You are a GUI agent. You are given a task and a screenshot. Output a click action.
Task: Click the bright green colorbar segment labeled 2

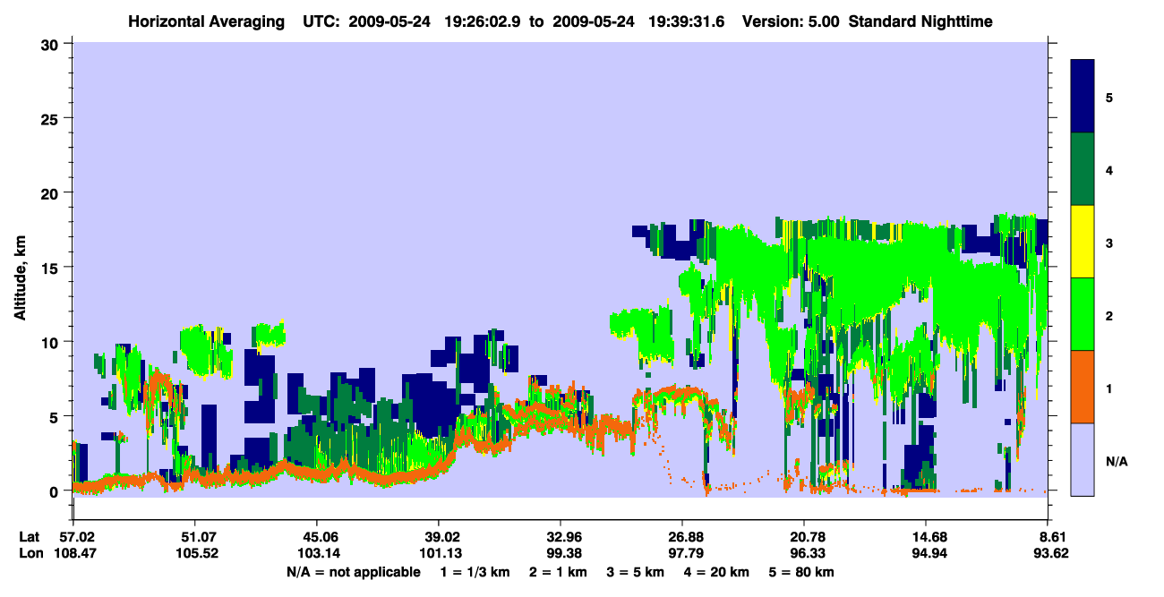click(x=1083, y=314)
